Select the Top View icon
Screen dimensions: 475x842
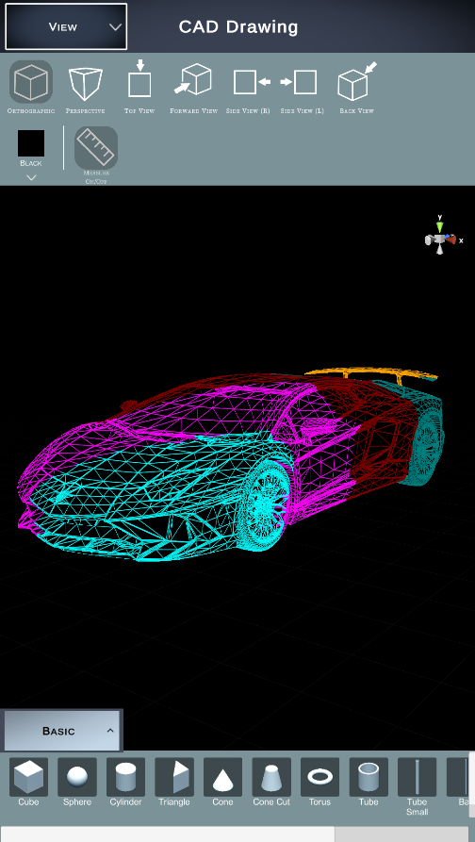tap(139, 79)
